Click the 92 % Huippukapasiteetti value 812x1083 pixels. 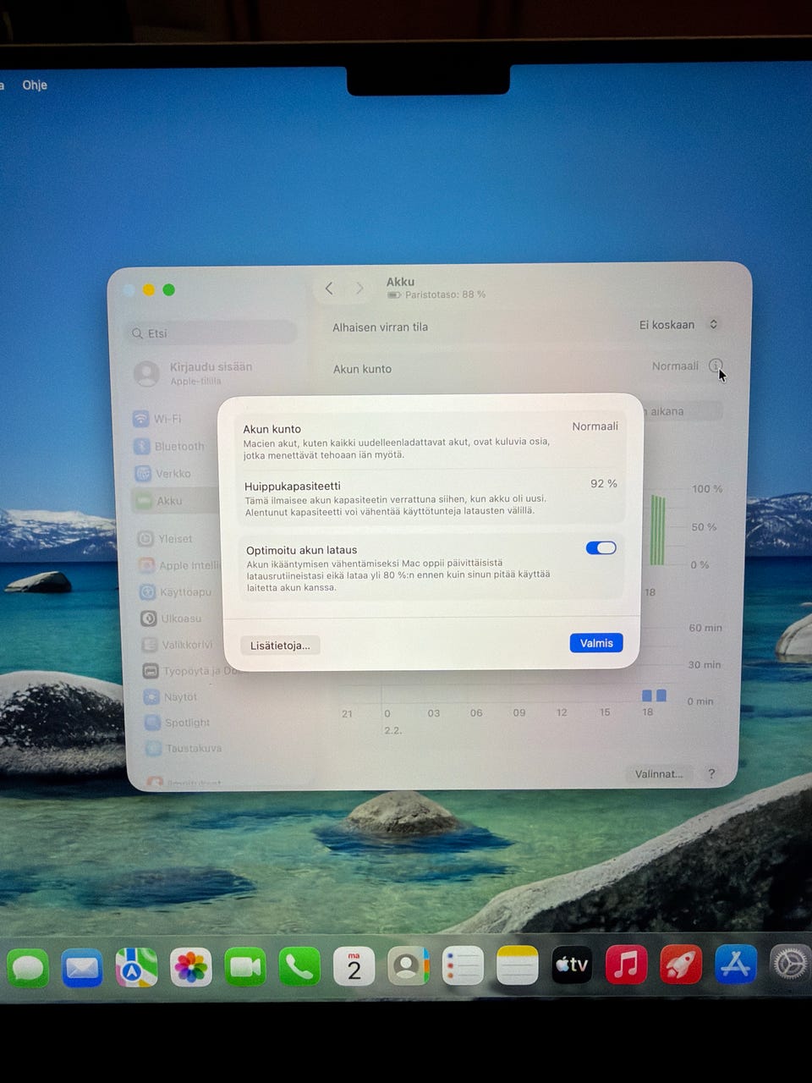604,484
